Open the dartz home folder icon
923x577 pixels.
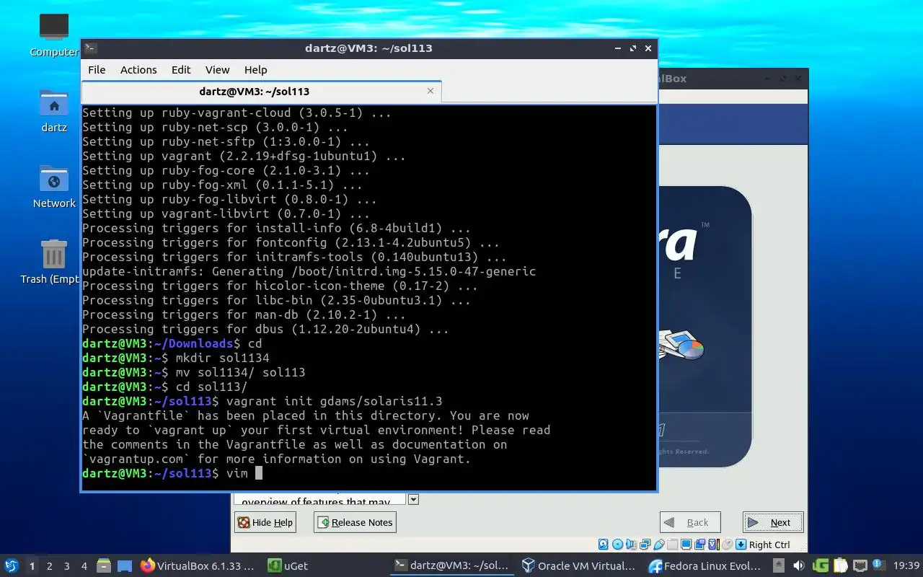coord(54,112)
